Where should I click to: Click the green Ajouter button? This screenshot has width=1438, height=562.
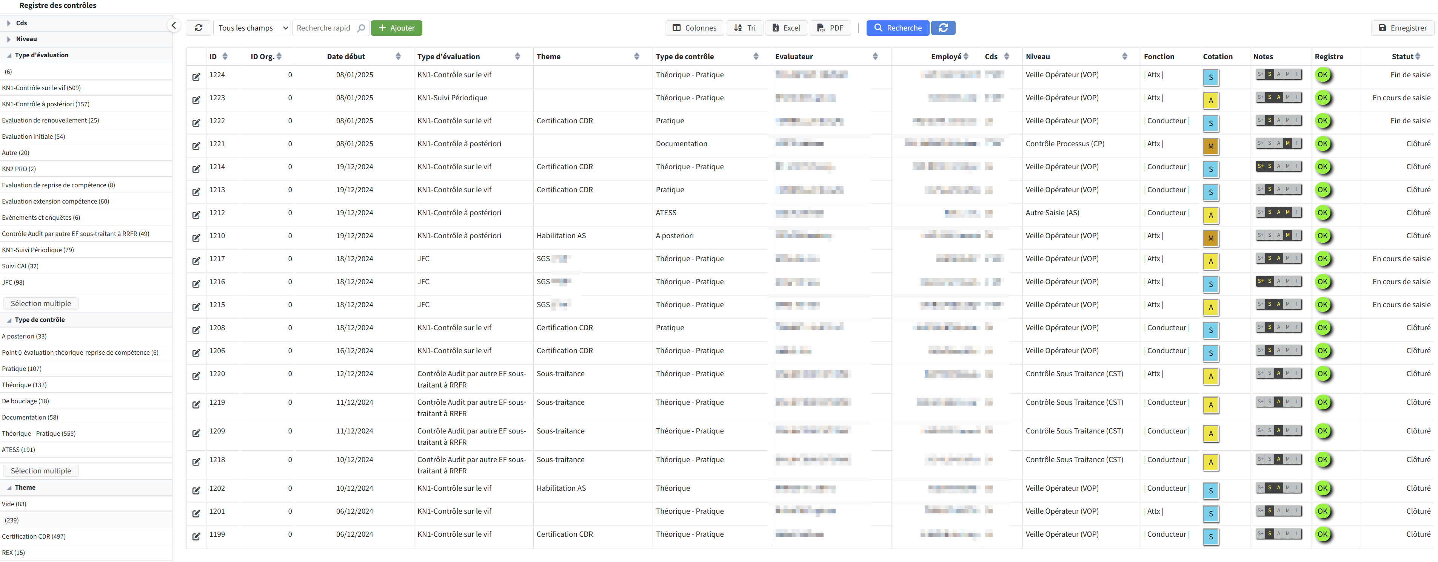pos(396,28)
